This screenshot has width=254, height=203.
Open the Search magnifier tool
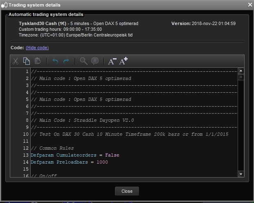click(84, 61)
